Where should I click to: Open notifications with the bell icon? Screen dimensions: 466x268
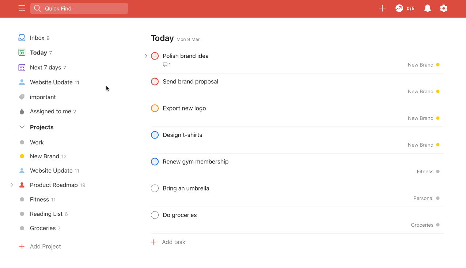tap(427, 8)
